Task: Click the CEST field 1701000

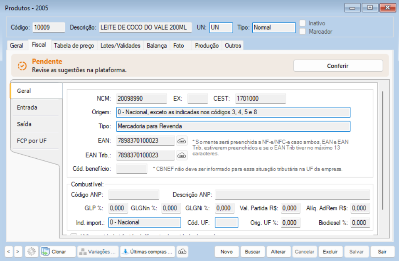Action: [260, 98]
